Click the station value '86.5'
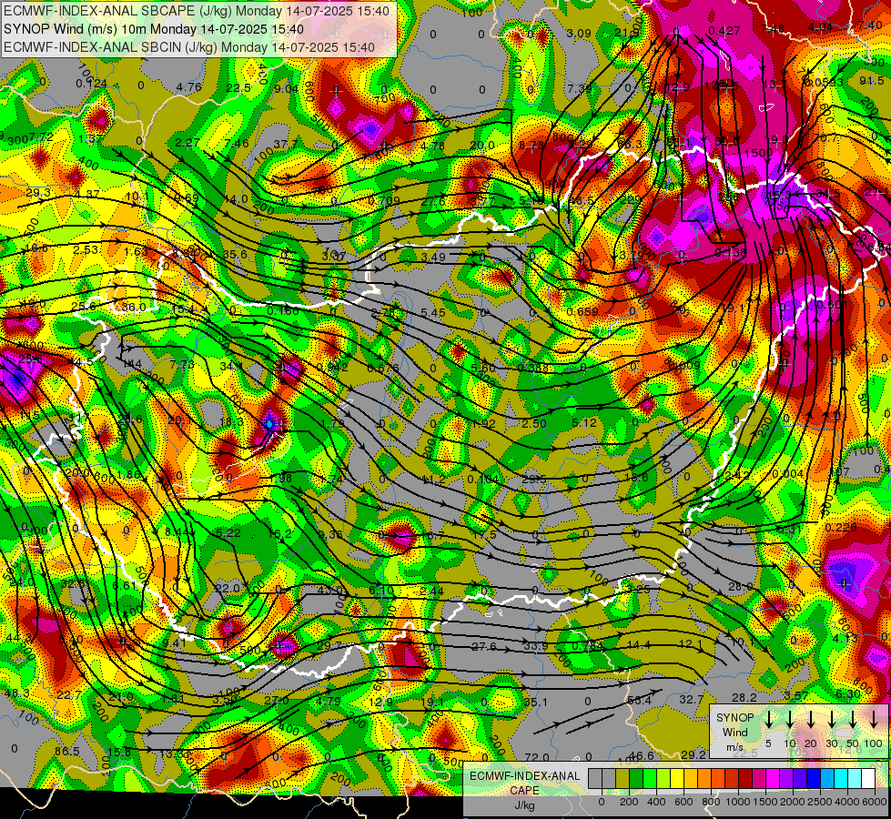Viewport: 891px width, 819px height. click(67, 752)
